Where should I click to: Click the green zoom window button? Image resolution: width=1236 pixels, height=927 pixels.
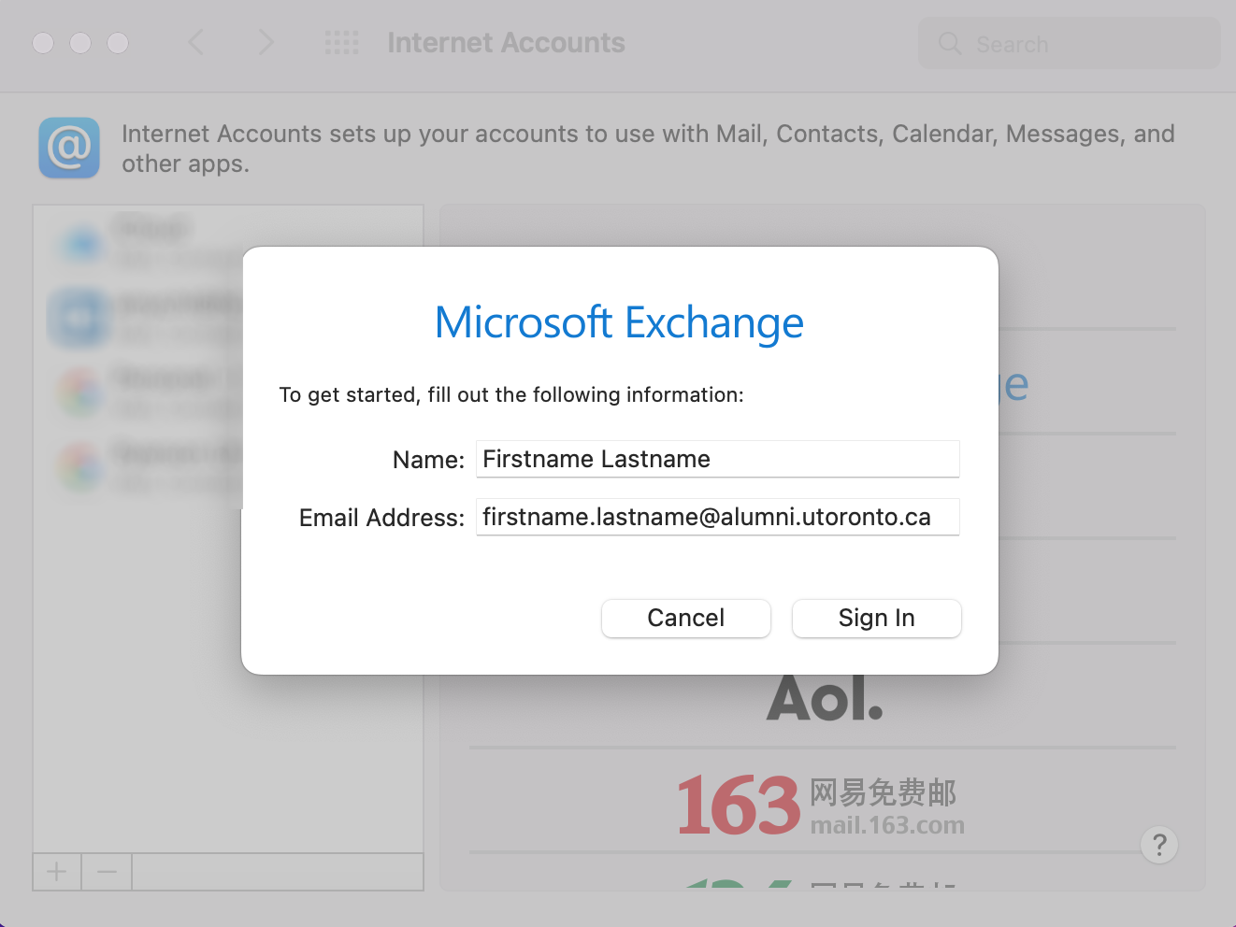pyautogui.click(x=118, y=43)
